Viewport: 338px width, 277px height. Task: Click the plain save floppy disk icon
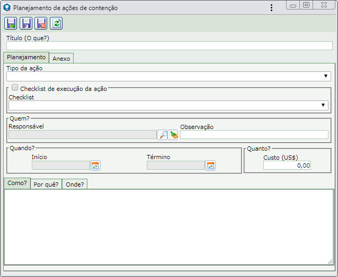(26, 23)
